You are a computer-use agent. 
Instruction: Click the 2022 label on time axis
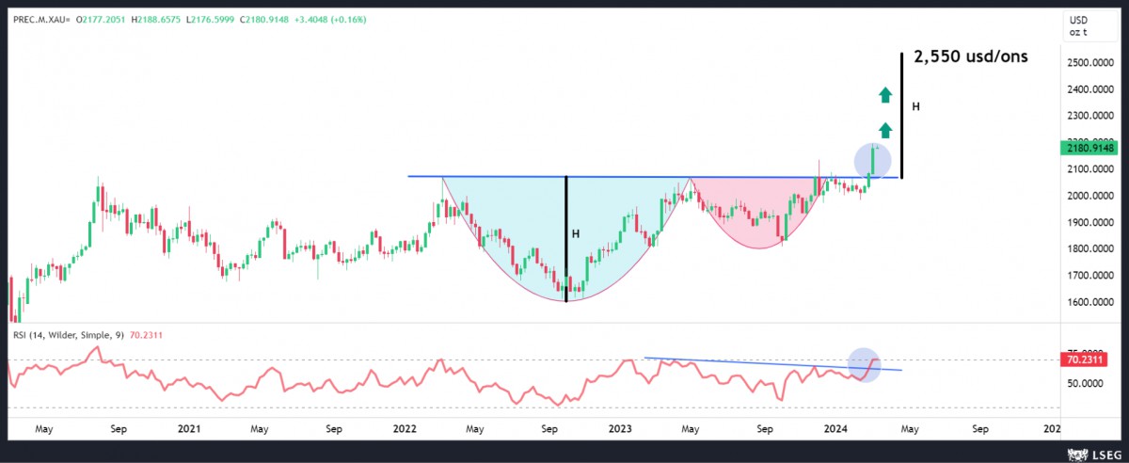(x=405, y=428)
